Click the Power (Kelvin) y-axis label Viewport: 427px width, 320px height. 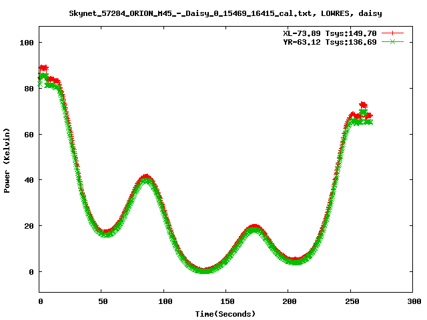7,161
